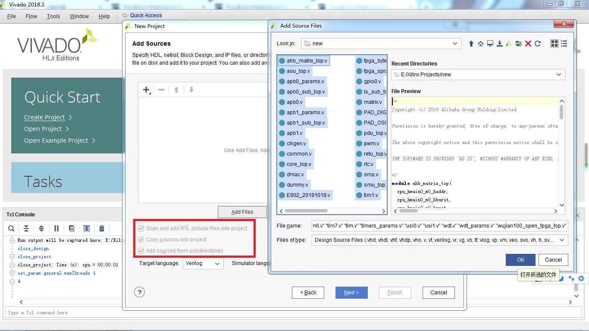Image resolution: width=589 pixels, height=331 pixels.
Task: Open the Tools menu
Action: [53, 16]
